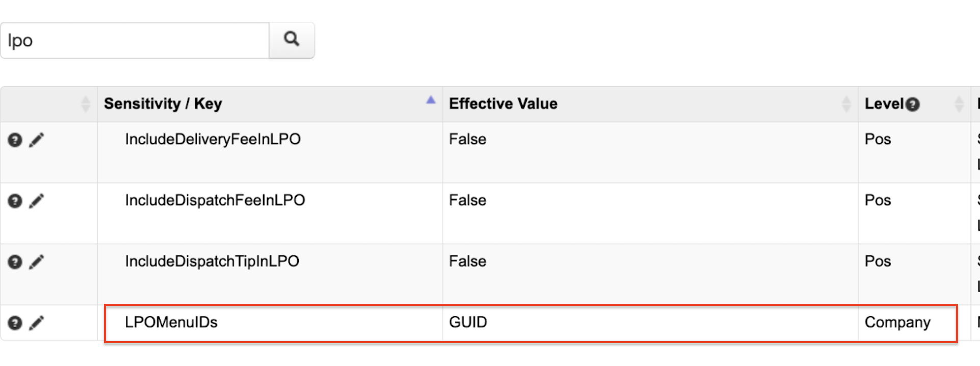
Task: Sort by Sensitivity / Key column
Action: 430,100
